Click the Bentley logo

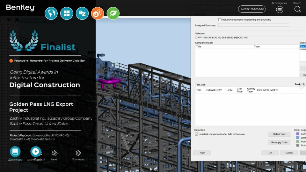[20, 8]
